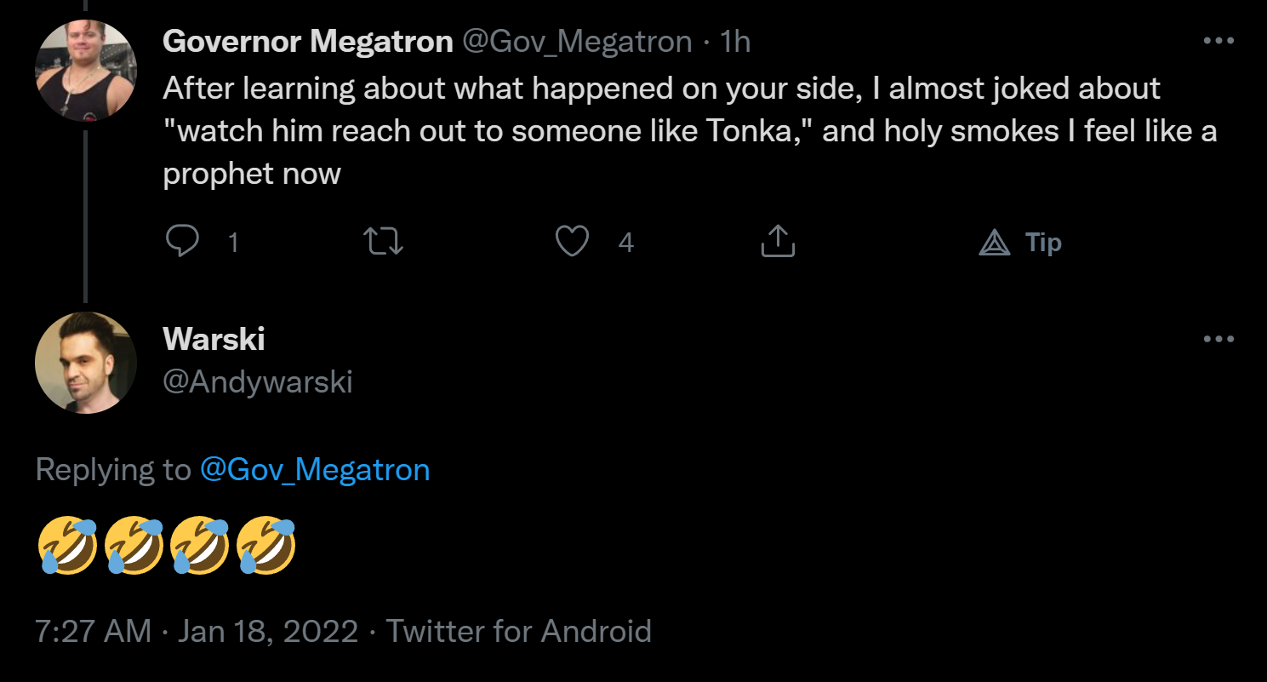Click the Governor Megatron display name
1267x682 pixels.
[x=307, y=41]
